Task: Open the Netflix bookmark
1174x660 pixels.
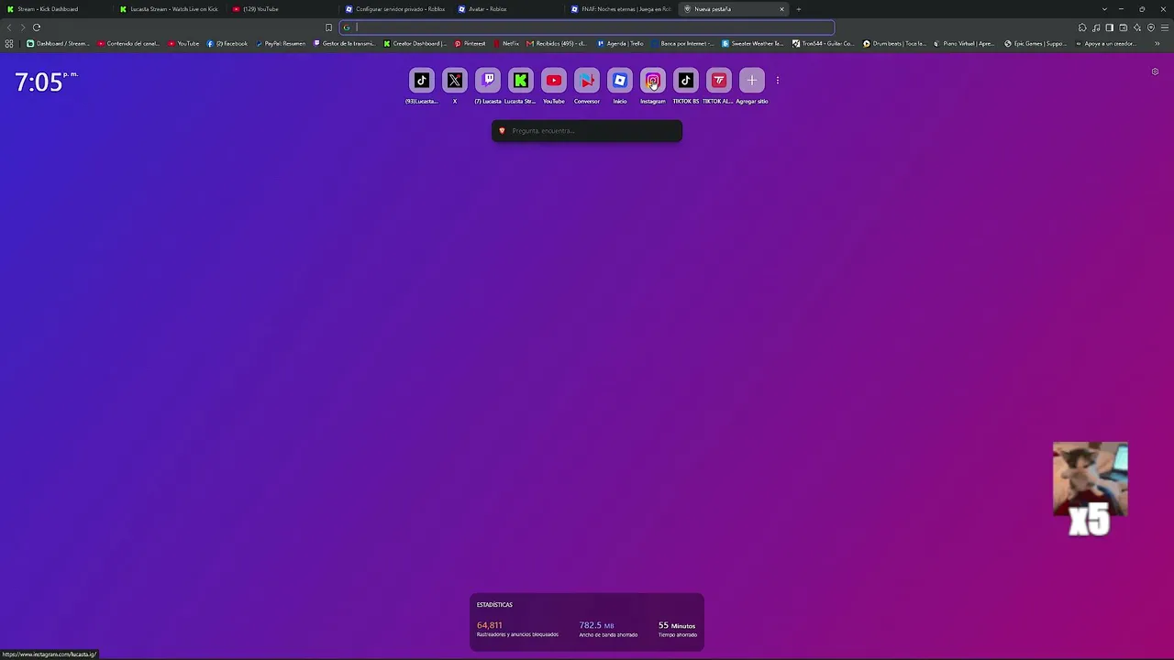Action: coord(506,43)
